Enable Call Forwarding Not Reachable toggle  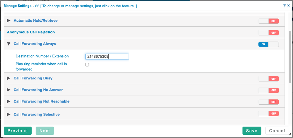click(x=268, y=102)
